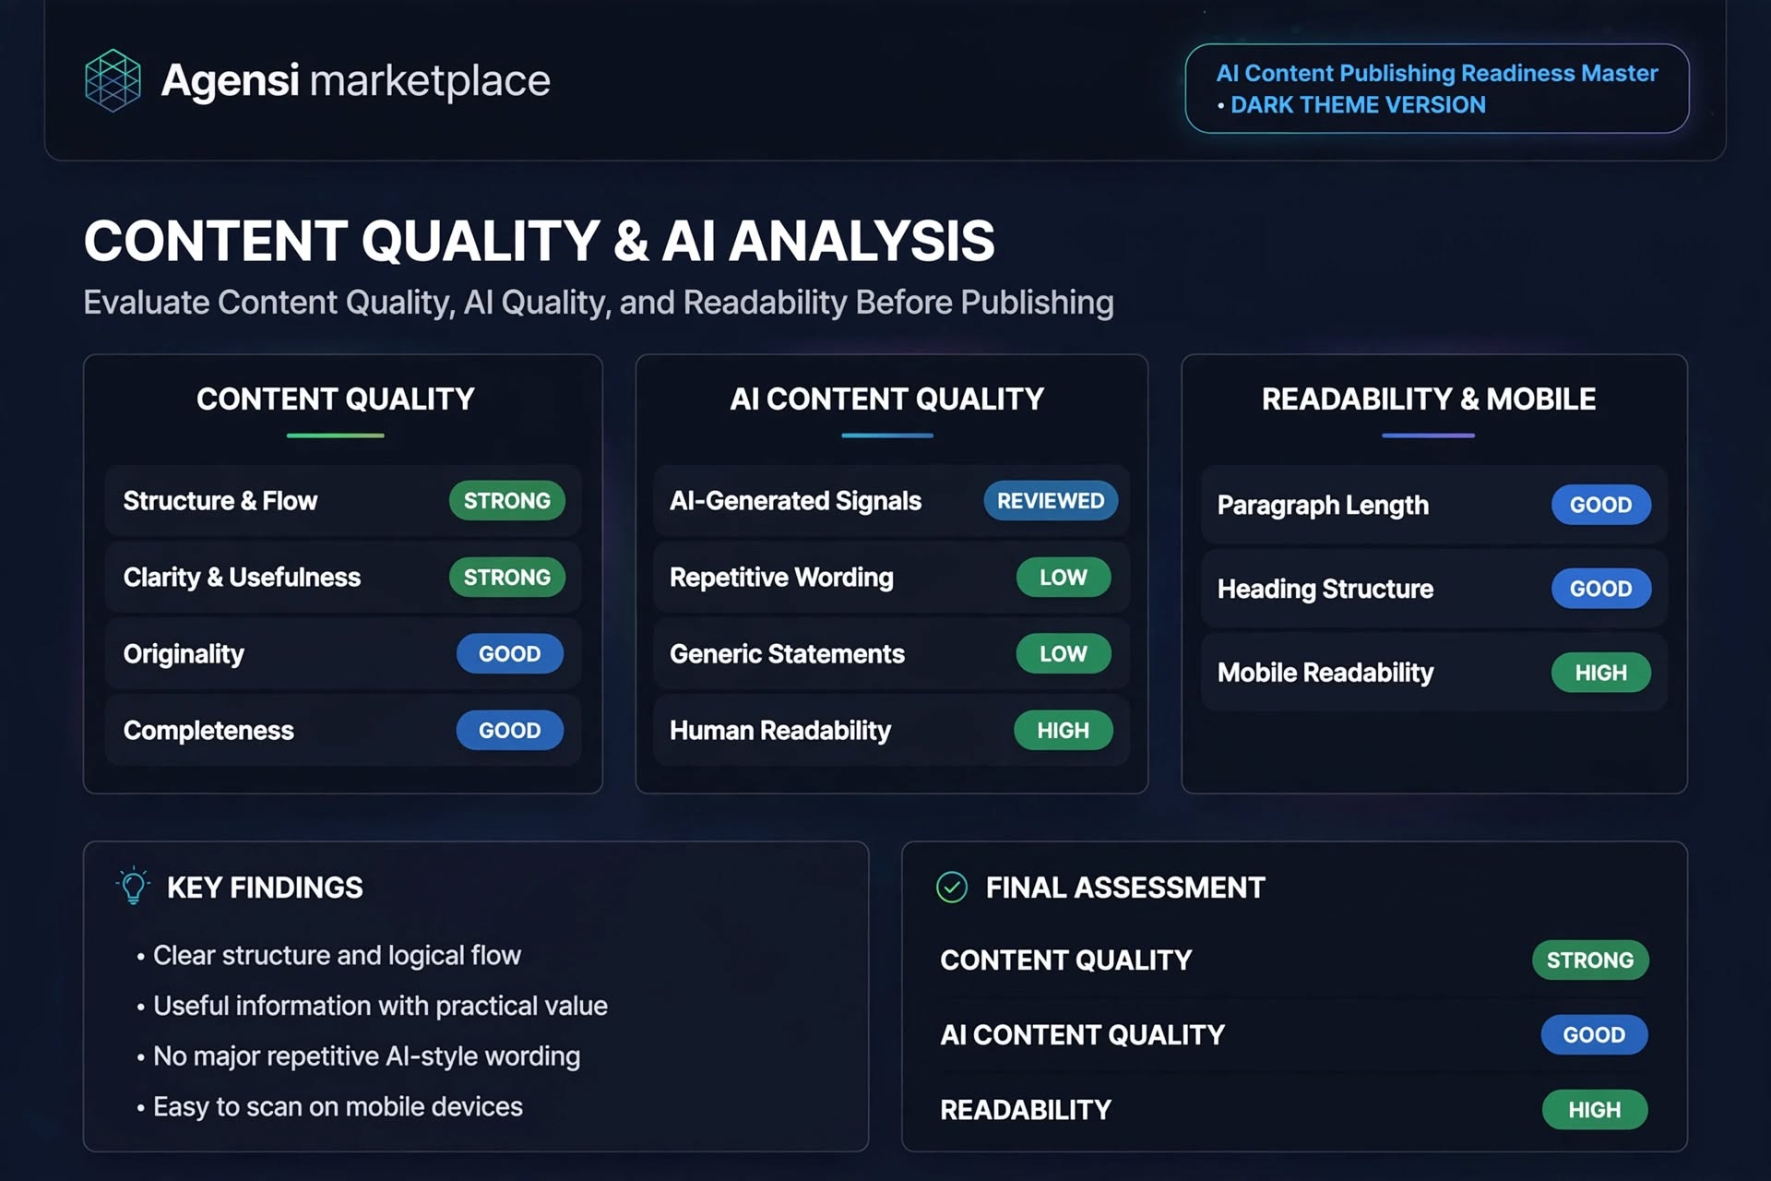Select the Mobile Readability row label
The height and width of the screenshot is (1181, 1771).
tap(1325, 673)
